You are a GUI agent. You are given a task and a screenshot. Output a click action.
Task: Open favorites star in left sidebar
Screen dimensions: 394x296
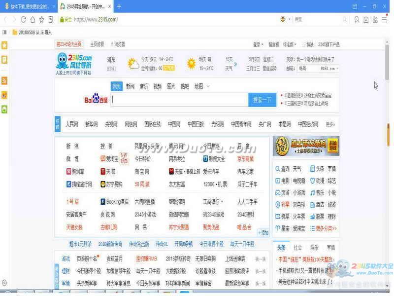coord(4,45)
